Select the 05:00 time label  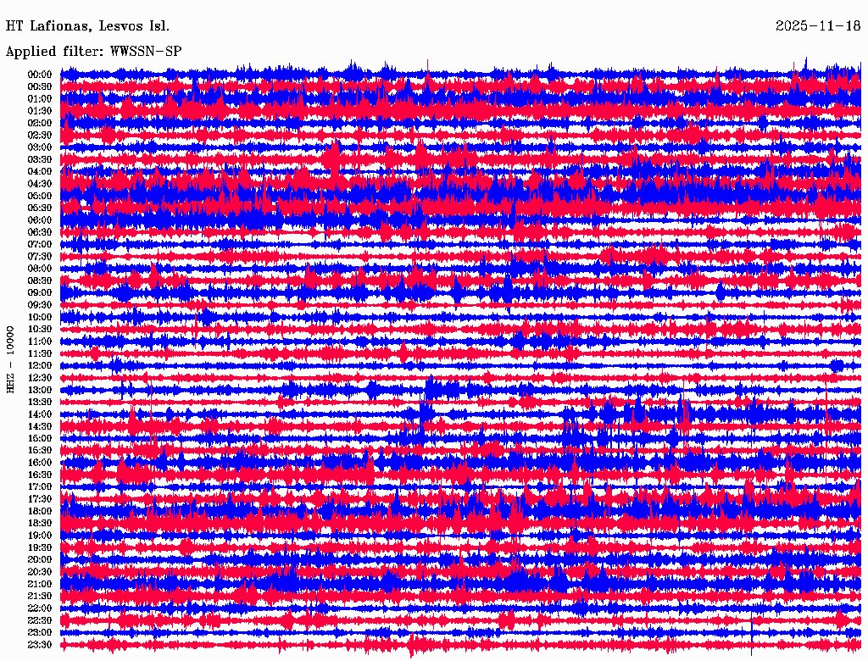[39, 196]
